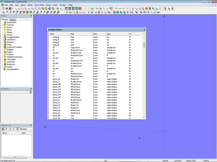217x162 pixels.
Task: Sort list by the Class column header
Action: (95, 34)
